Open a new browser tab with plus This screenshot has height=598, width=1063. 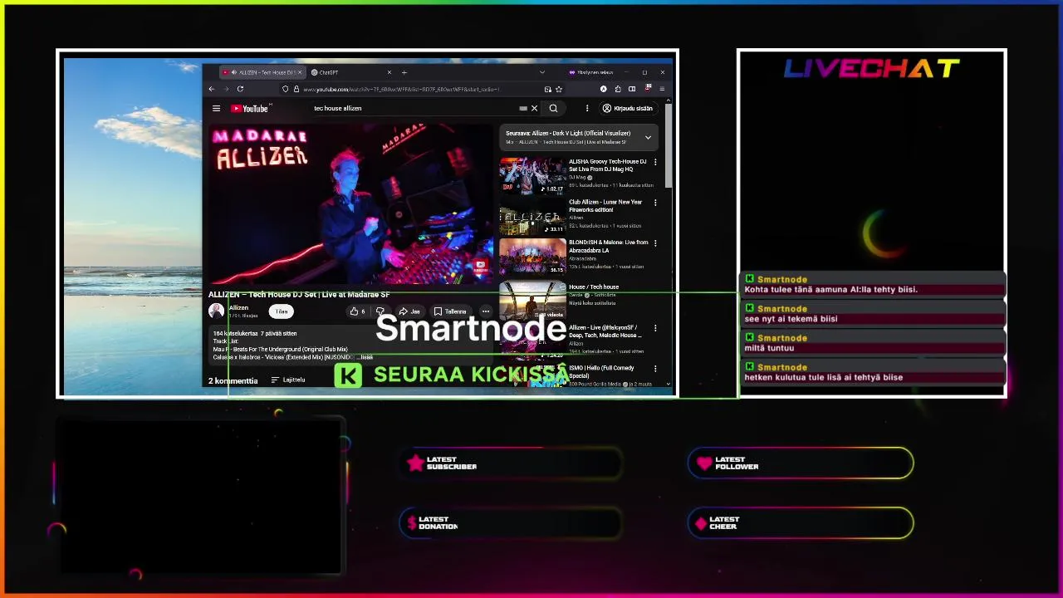pyautogui.click(x=404, y=72)
